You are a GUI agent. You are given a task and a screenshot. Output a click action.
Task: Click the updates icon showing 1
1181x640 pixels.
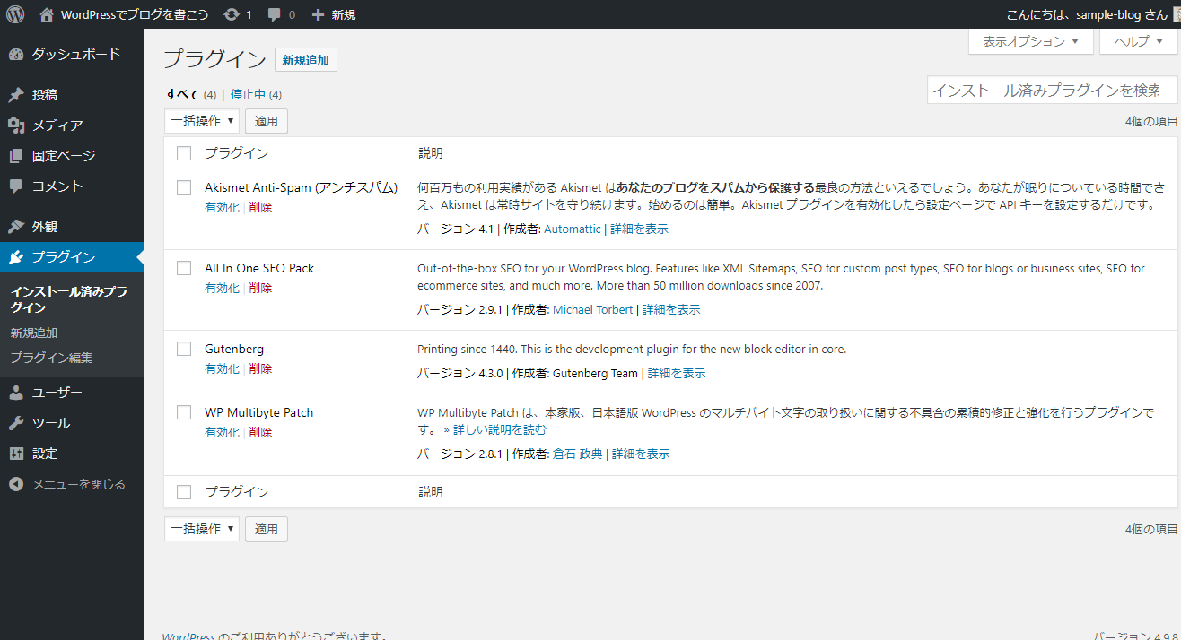point(232,14)
